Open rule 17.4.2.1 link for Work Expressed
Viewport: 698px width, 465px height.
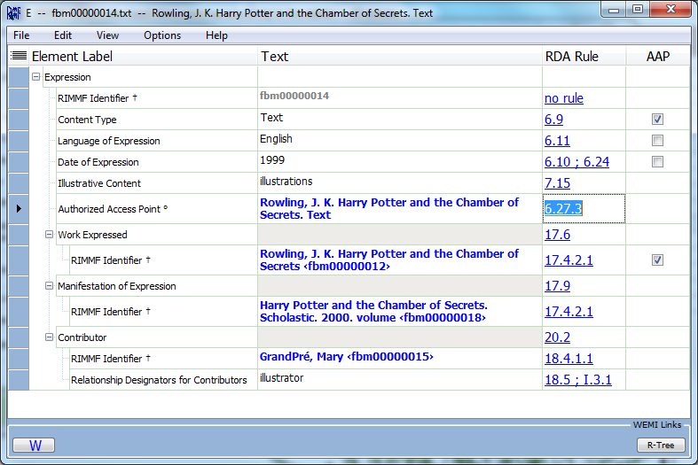569,260
